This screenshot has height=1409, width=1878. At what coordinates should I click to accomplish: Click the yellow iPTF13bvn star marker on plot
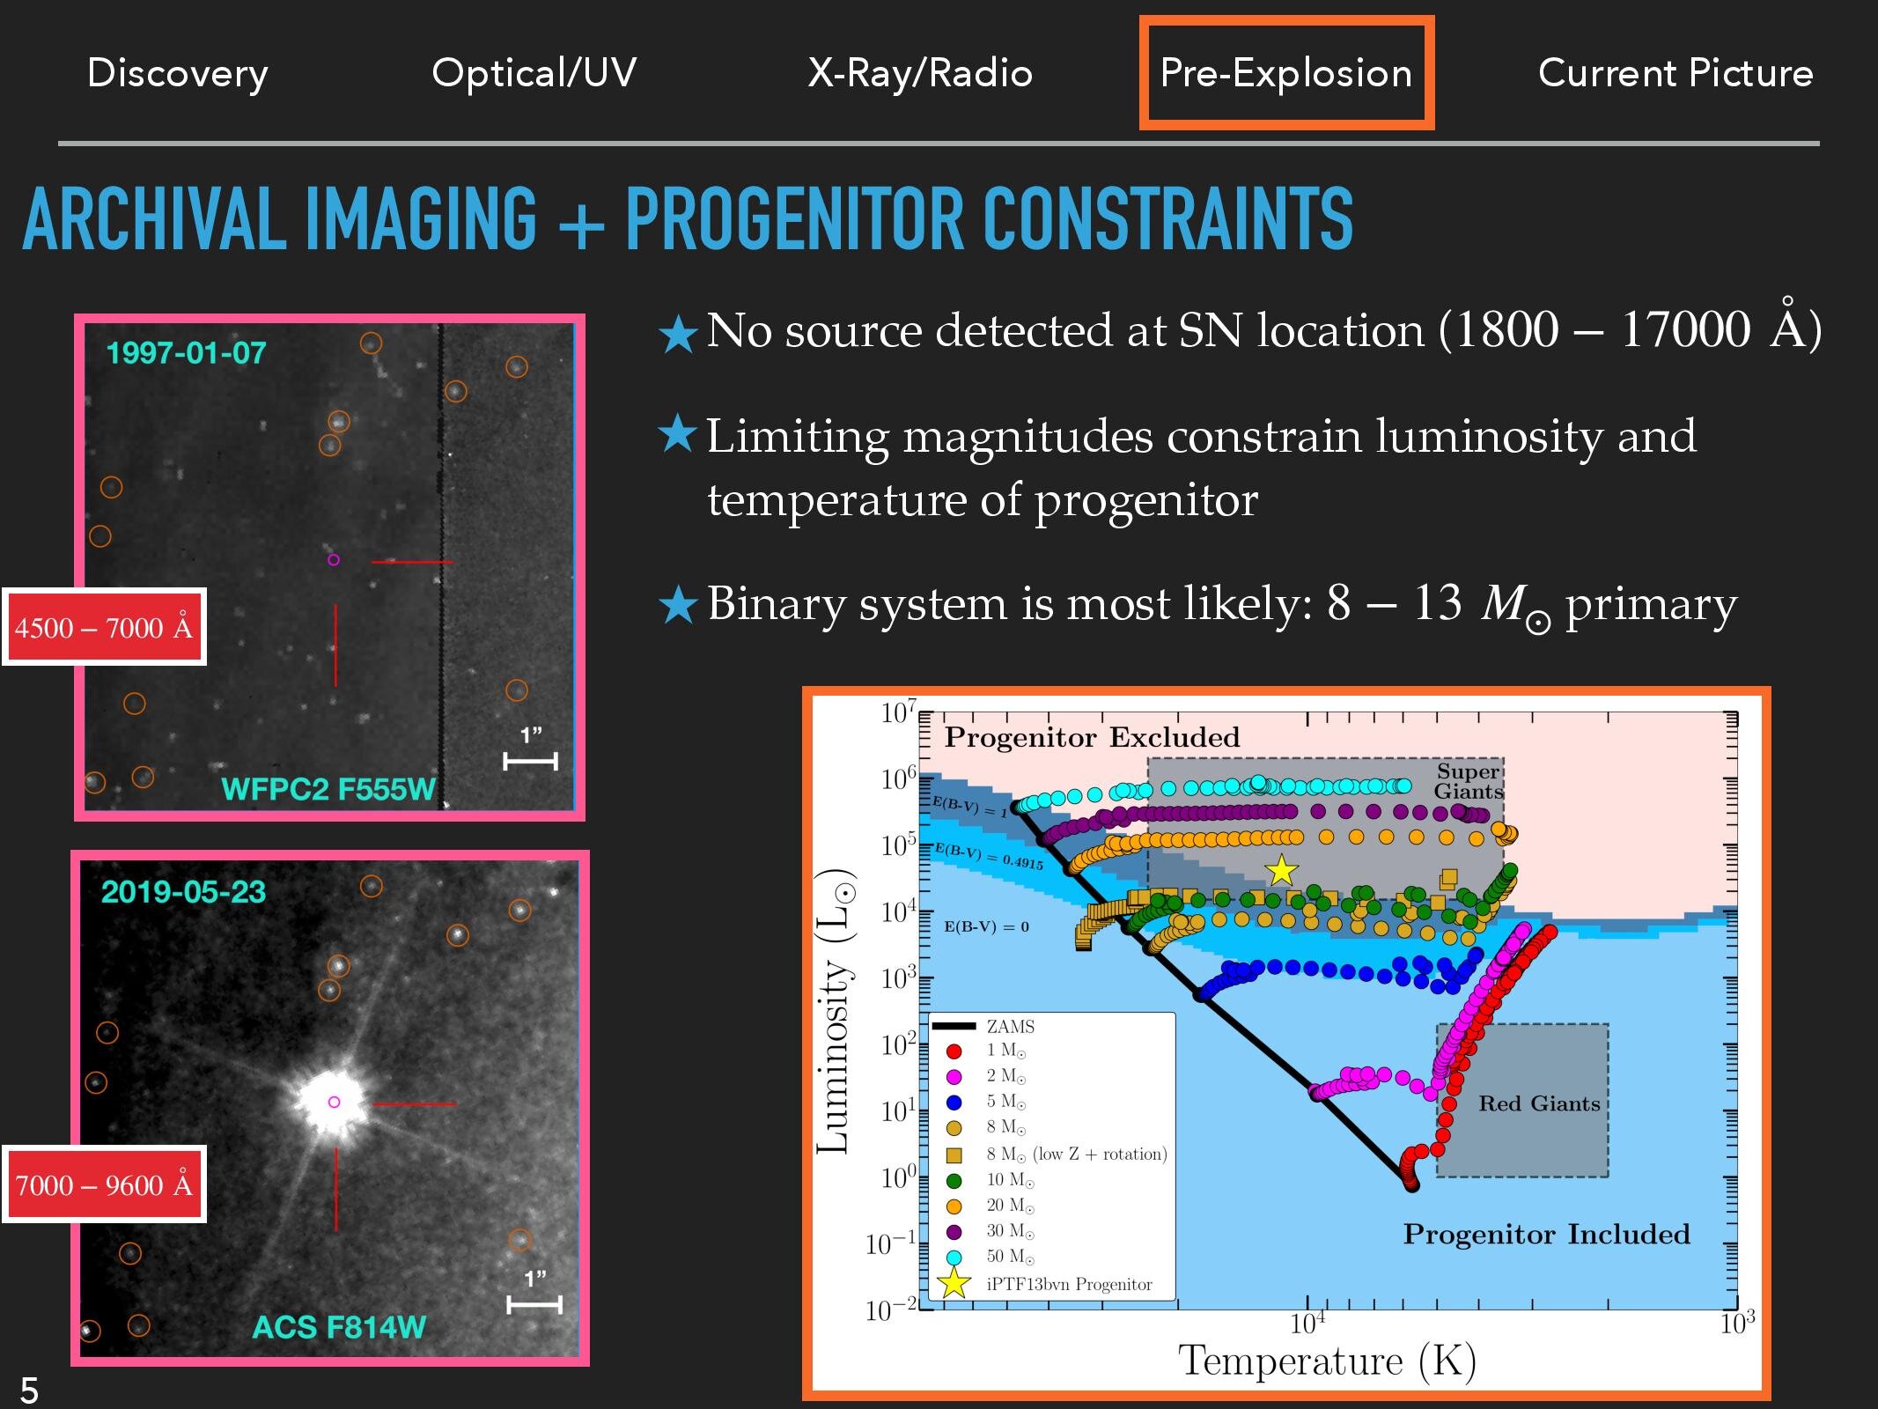[1282, 870]
